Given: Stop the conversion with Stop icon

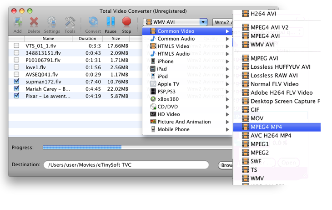Looking at the screenshot, I should point(126,22).
